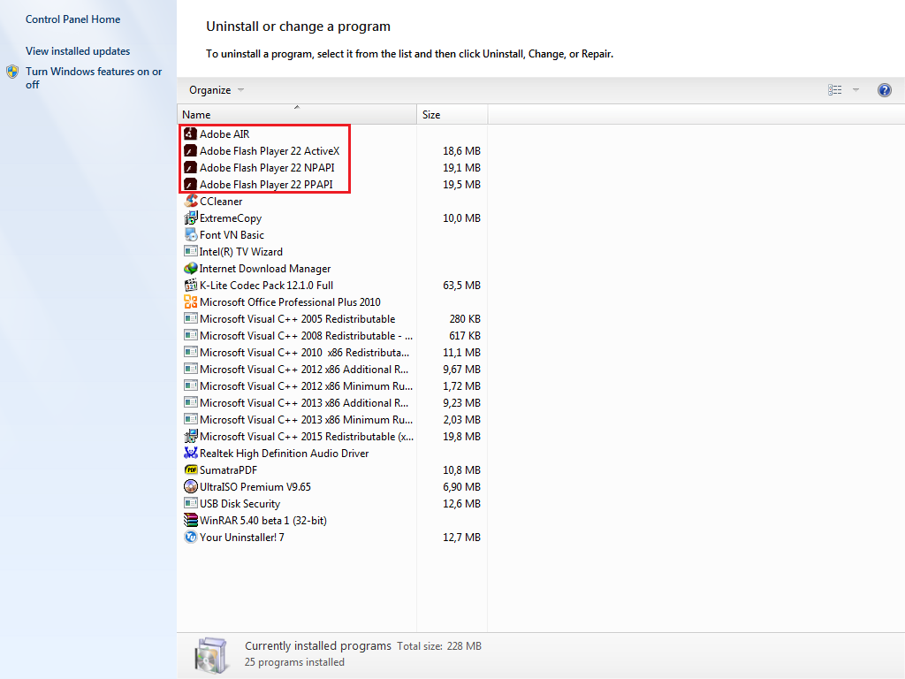Select Microsoft Visual C++ 2010 x86 Redistributable
The width and height of the screenshot is (905, 679).
pyautogui.click(x=304, y=352)
